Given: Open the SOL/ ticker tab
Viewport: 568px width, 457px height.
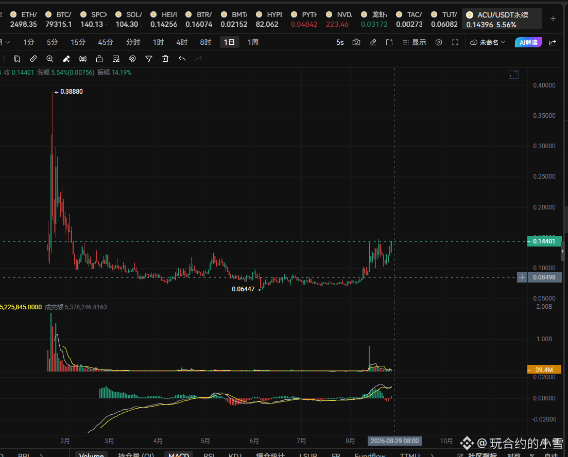Looking at the screenshot, I should point(128,19).
